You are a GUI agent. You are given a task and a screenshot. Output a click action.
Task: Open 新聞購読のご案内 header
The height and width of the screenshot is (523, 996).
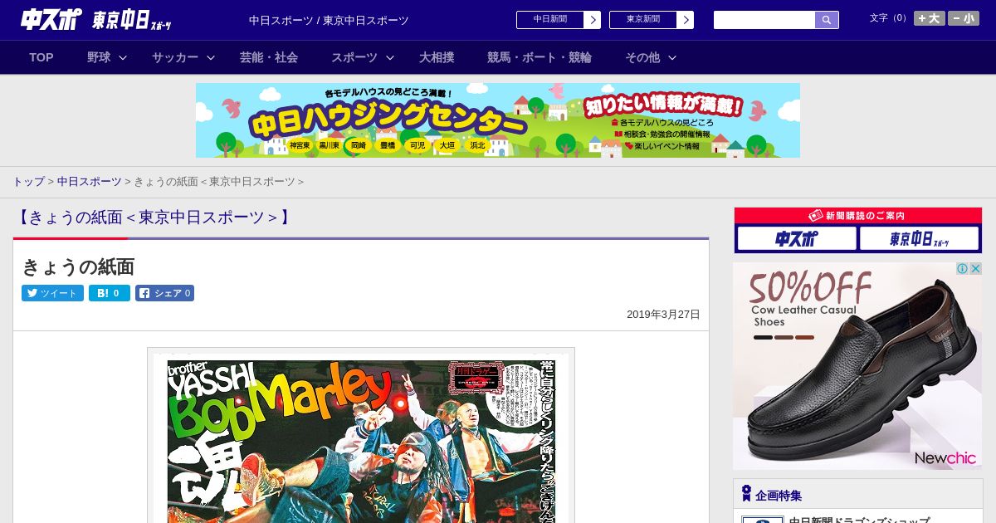pos(858,215)
